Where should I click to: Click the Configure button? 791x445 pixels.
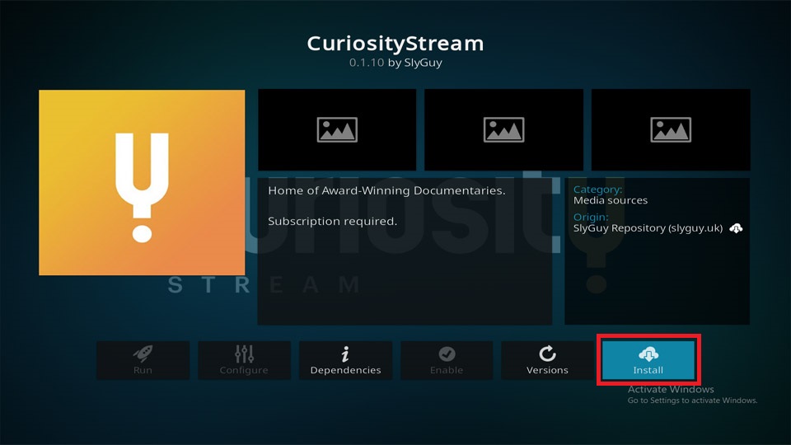pos(244,360)
